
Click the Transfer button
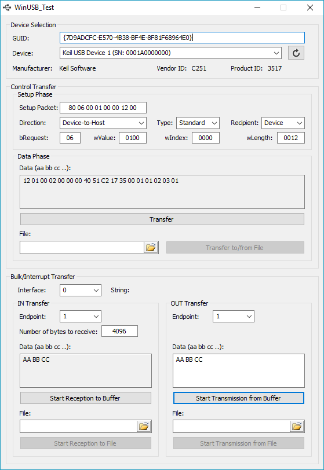point(162,219)
